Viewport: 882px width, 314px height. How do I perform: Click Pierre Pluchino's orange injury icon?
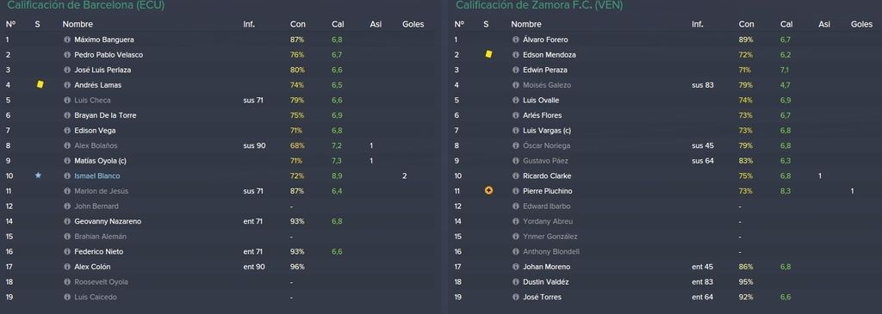pos(488,191)
